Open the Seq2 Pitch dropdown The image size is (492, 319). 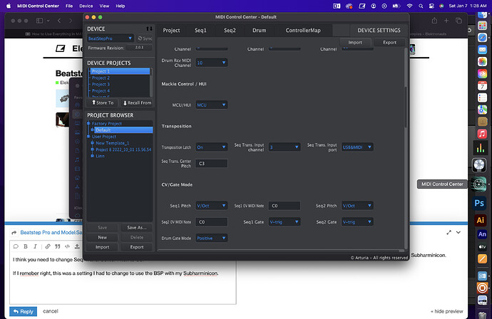tap(357, 206)
